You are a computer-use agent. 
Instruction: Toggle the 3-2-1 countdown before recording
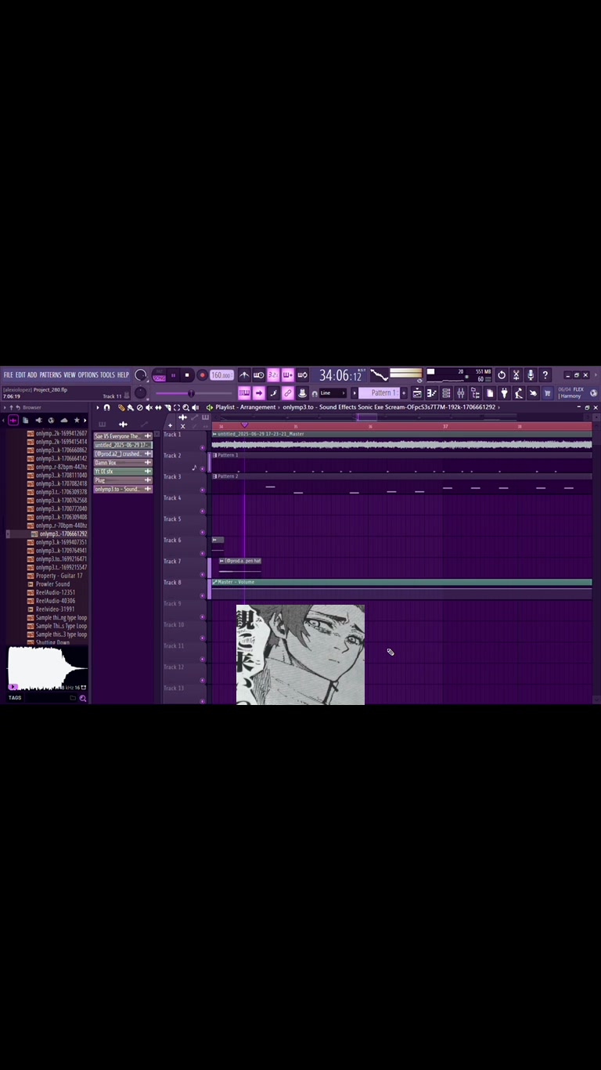(x=273, y=375)
